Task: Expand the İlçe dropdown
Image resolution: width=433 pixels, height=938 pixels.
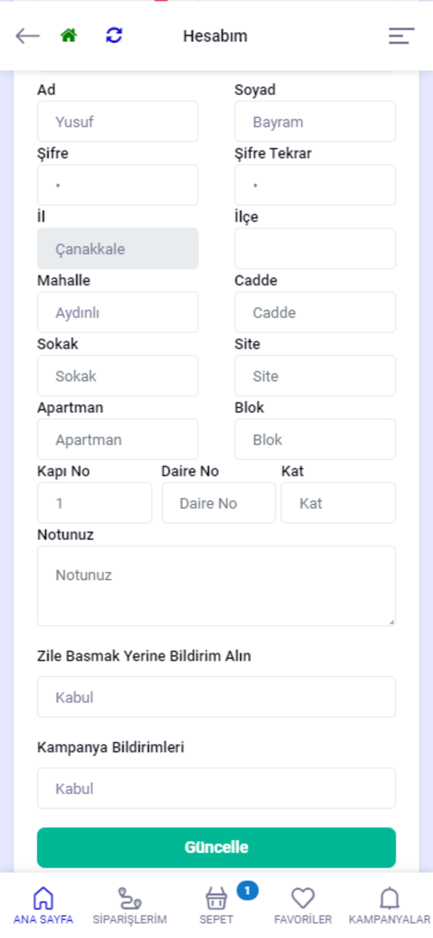Action: pyautogui.click(x=315, y=249)
